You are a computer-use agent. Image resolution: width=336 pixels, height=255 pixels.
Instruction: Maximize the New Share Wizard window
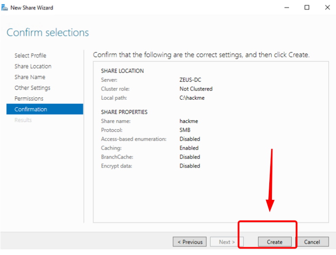[x=307, y=7]
